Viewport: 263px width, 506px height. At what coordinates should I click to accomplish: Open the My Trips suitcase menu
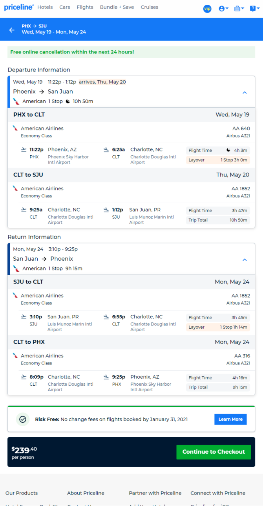[x=239, y=9]
